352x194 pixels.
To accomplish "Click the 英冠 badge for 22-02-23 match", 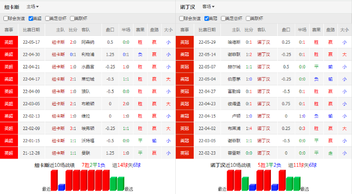I will pos(184,153).
